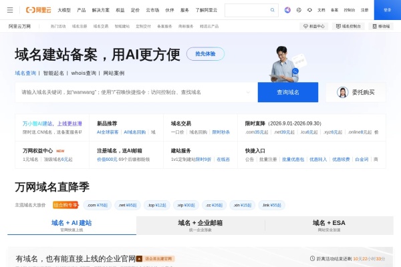401x267 pixels.
Task: Click the .vip ¥30起 chip
Action: [186, 205]
